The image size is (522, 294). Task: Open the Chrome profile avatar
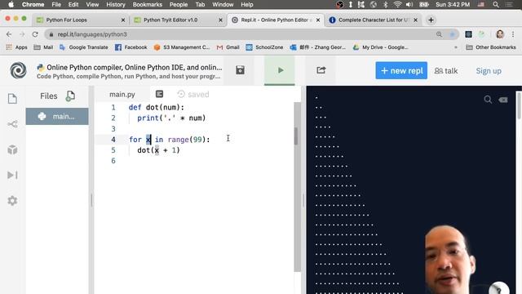500,34
